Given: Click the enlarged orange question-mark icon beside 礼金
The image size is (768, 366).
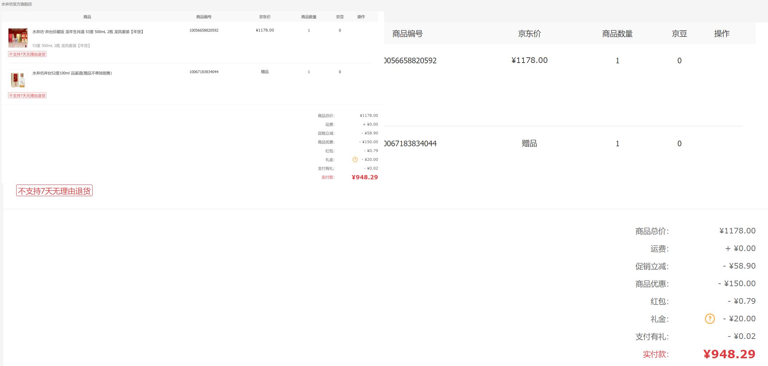Looking at the screenshot, I should (x=710, y=319).
